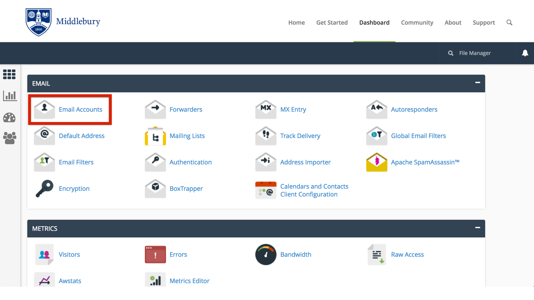Click the notifications bell icon

pos(525,53)
